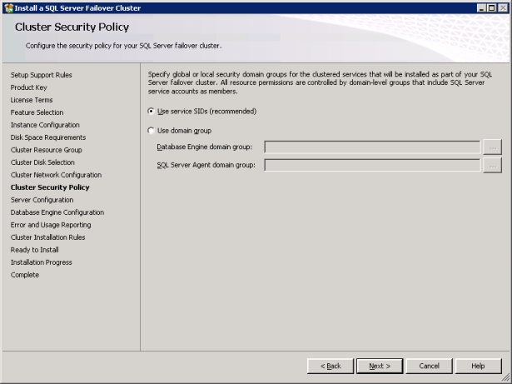Click the window resize grip corner
The image size is (512, 384).
[x=505, y=377]
